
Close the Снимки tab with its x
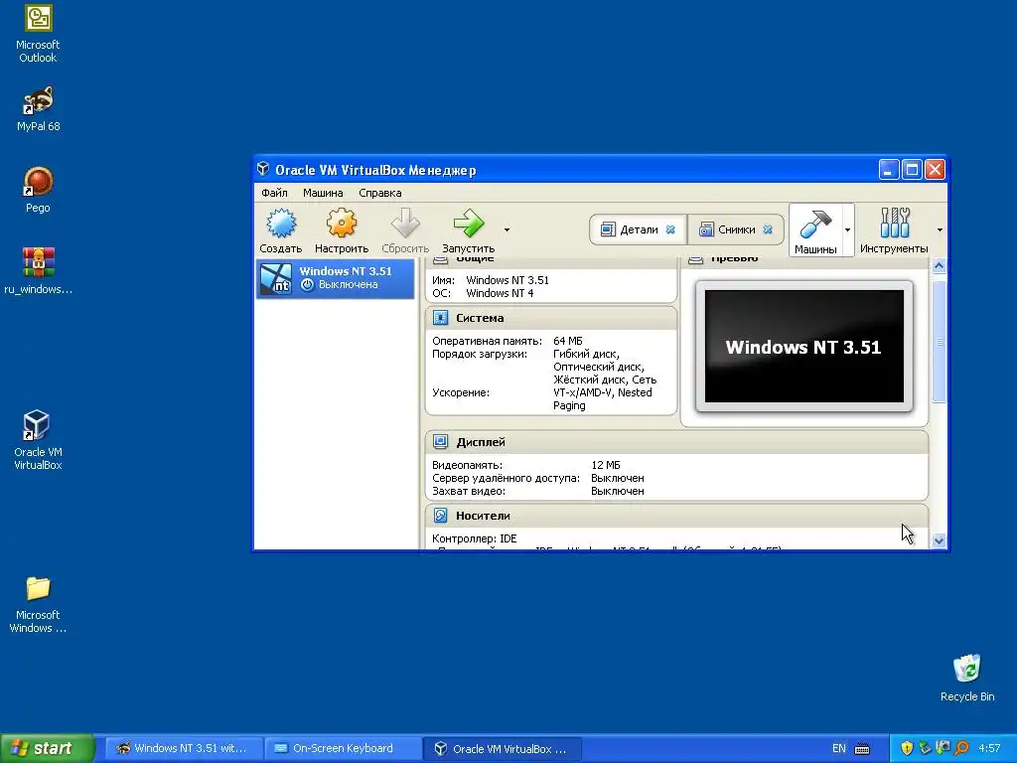pyautogui.click(x=768, y=229)
